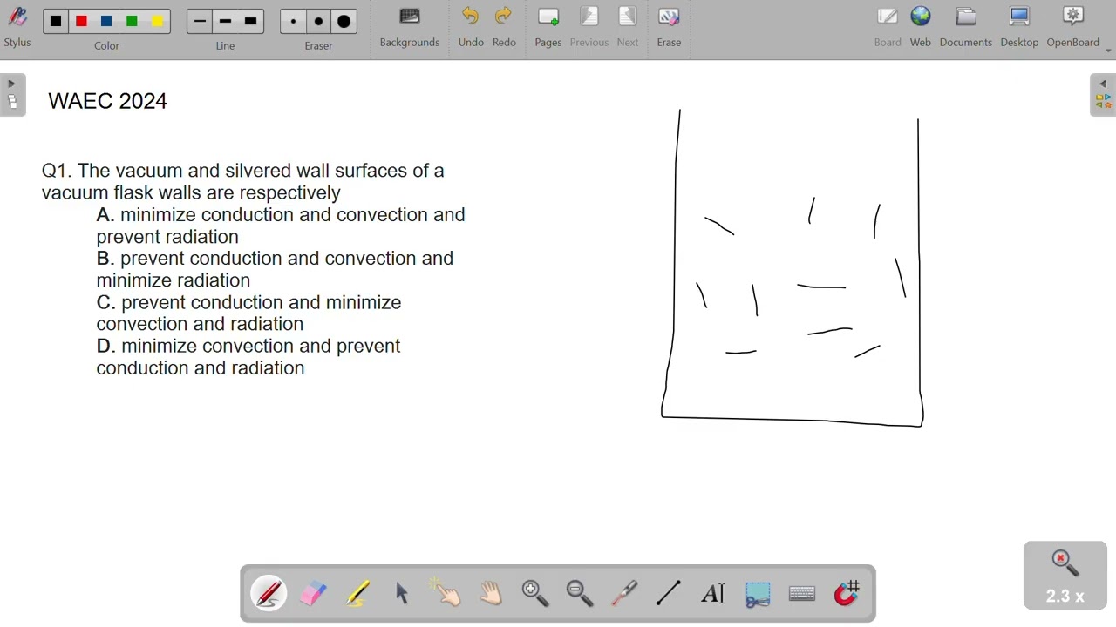Screen dimensions: 1116x627
Task: Select the laser pointer tool
Action: [624, 594]
